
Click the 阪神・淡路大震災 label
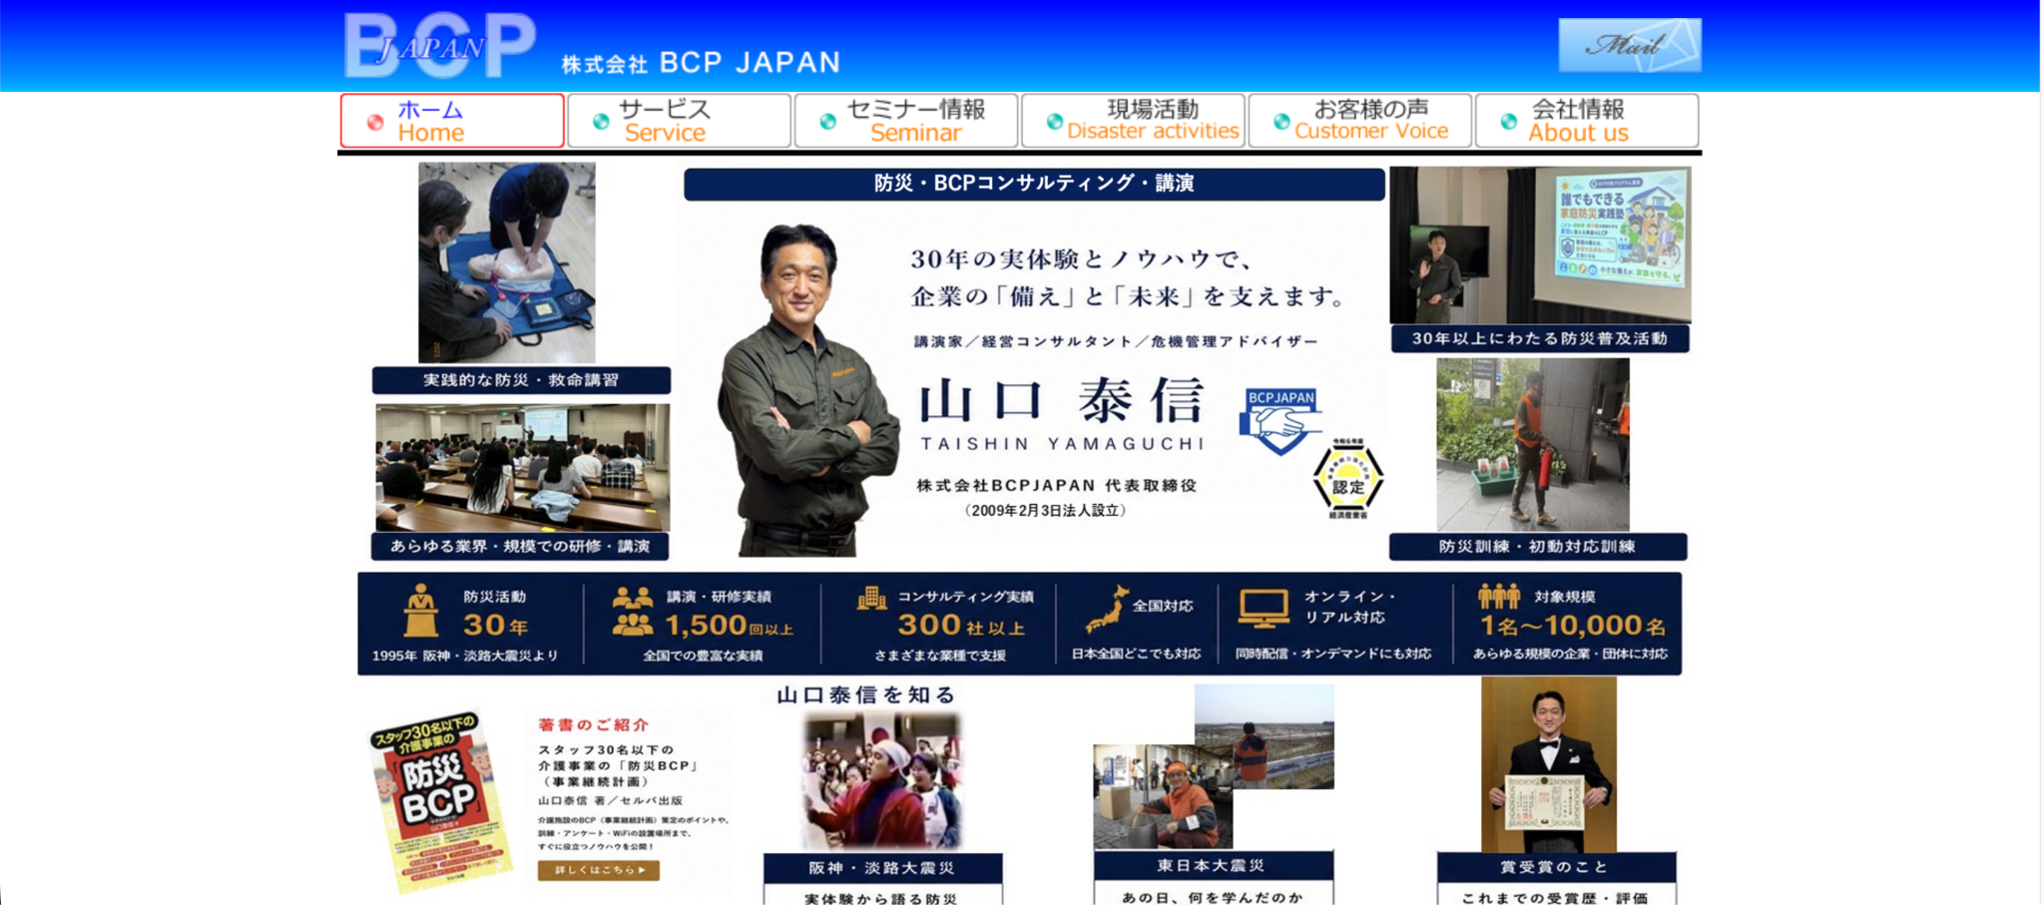point(882,868)
